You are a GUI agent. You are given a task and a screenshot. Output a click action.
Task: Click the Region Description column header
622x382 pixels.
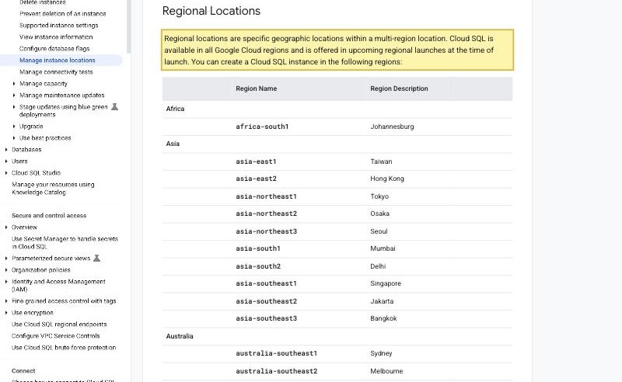click(399, 89)
